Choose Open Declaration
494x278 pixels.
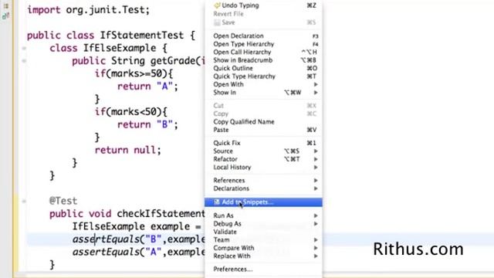coord(263,36)
